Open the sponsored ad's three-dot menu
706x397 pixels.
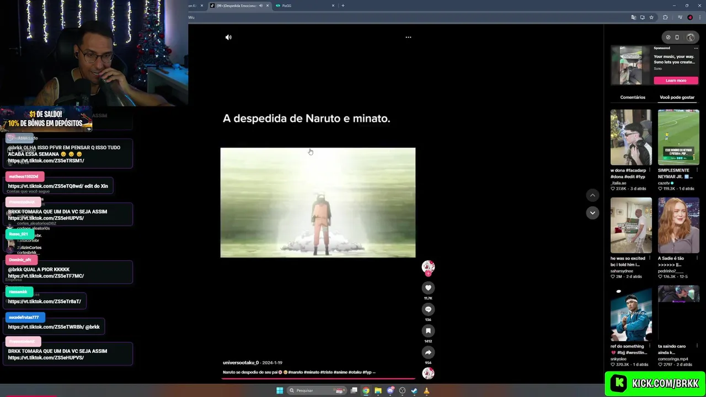[x=696, y=48]
